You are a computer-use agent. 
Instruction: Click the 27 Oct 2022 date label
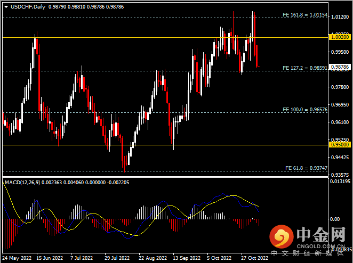255,258
